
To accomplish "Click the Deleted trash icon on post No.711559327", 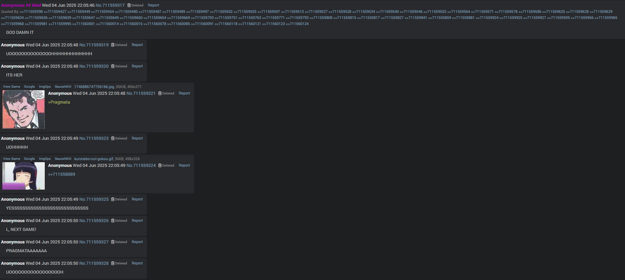I will (113, 242).
